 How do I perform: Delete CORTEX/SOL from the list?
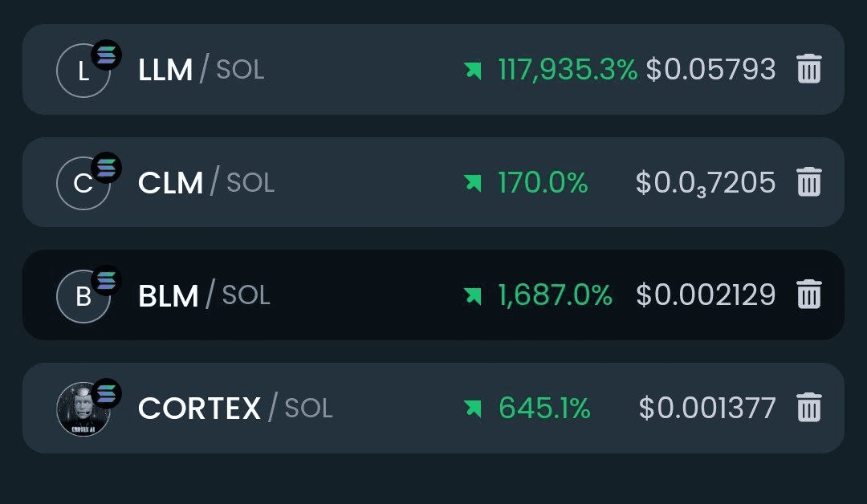(809, 407)
